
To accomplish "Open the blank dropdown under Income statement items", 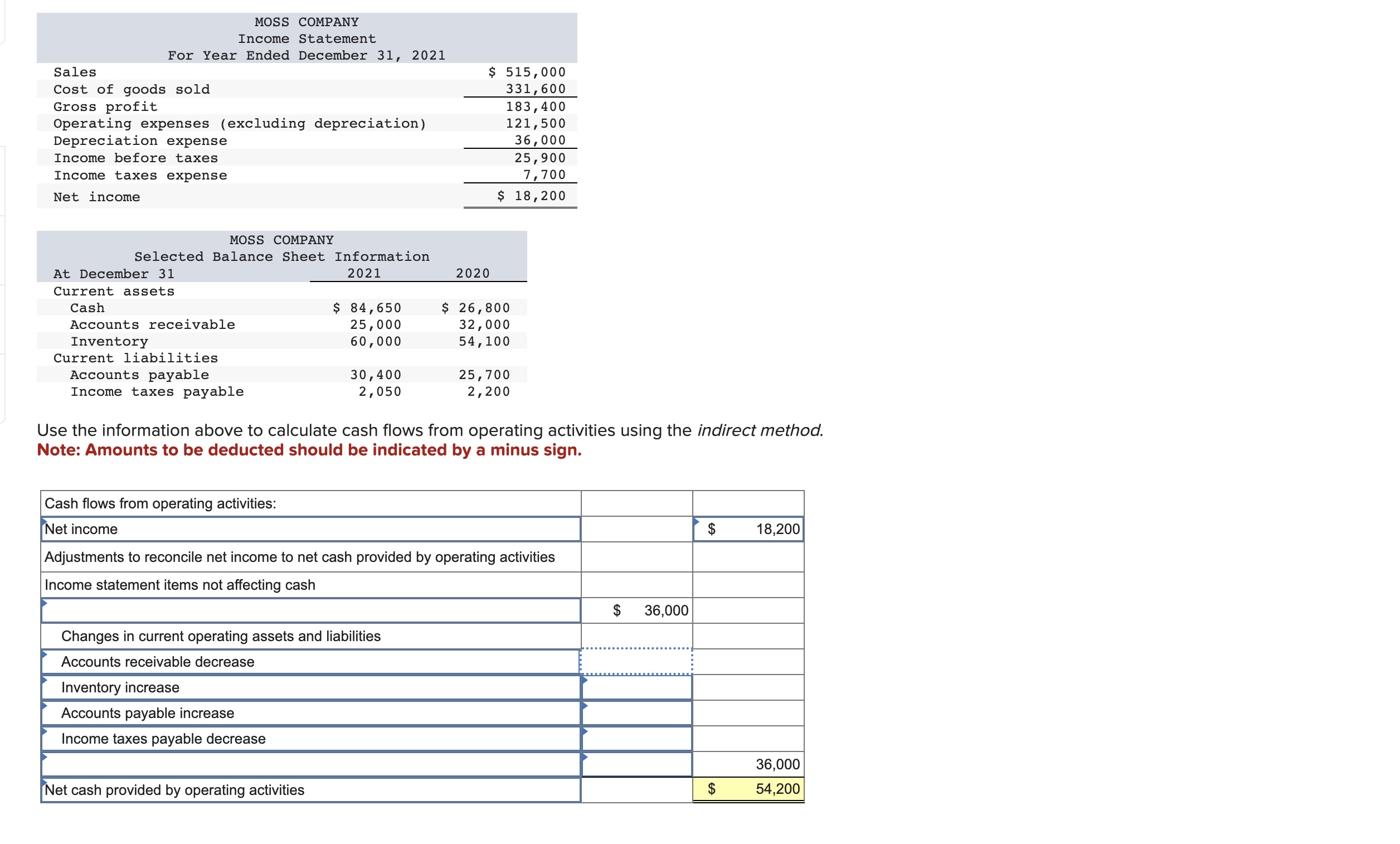I will [x=311, y=610].
